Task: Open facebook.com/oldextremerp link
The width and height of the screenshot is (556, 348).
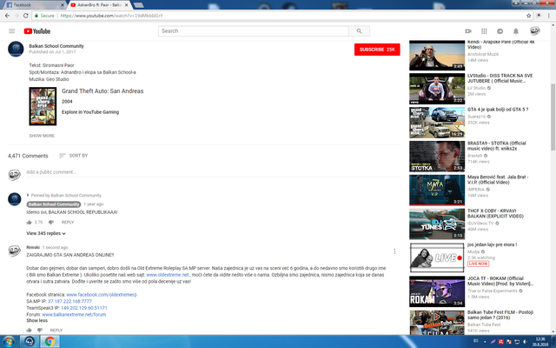Action: pyautogui.click(x=102, y=295)
